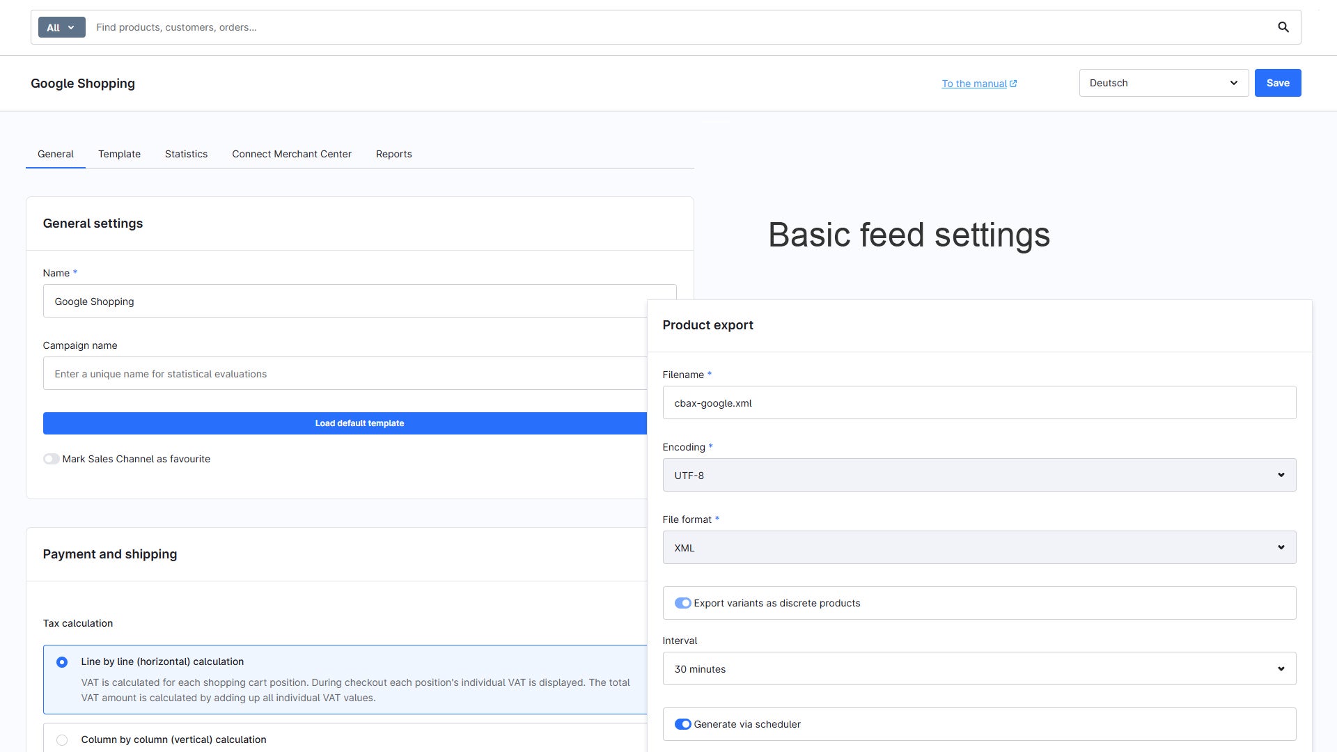Click the Save button
The image size is (1337, 752).
1278,83
